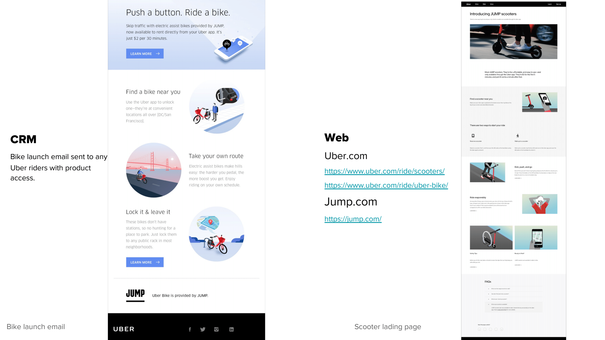Expand the FAQ about finding a scooter
This screenshot has height=340, width=605.
(x=513, y=294)
